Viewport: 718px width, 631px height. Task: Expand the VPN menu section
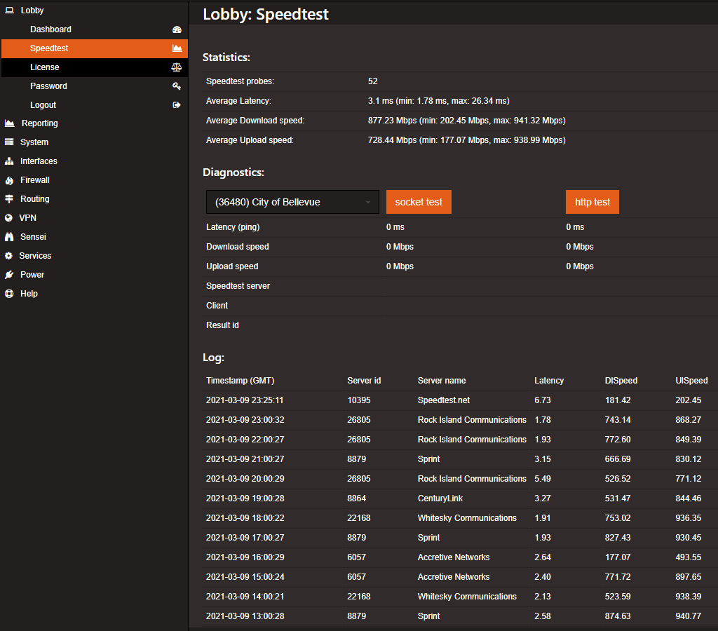27,218
